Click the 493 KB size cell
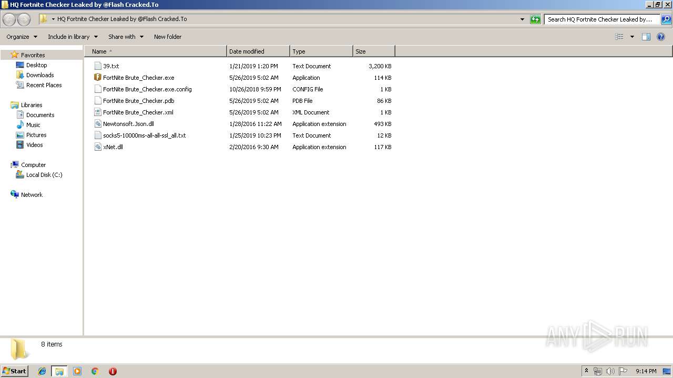Viewport: 673px width, 378px height. pos(382,124)
